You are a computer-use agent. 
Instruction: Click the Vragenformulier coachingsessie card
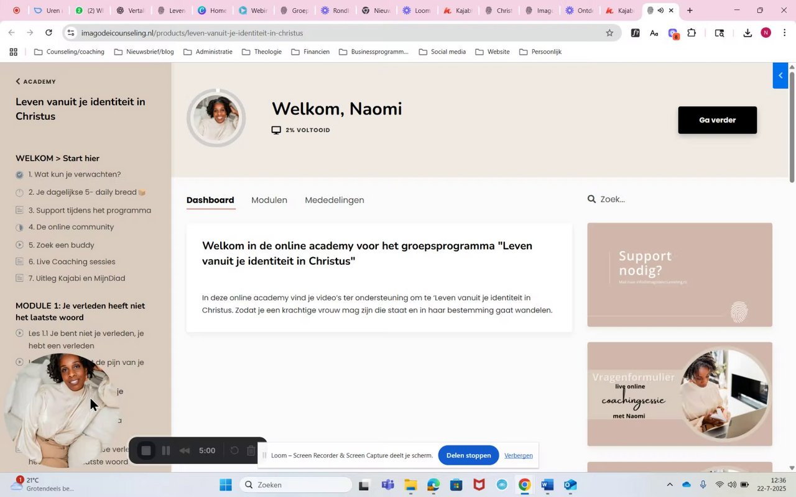[x=680, y=394]
